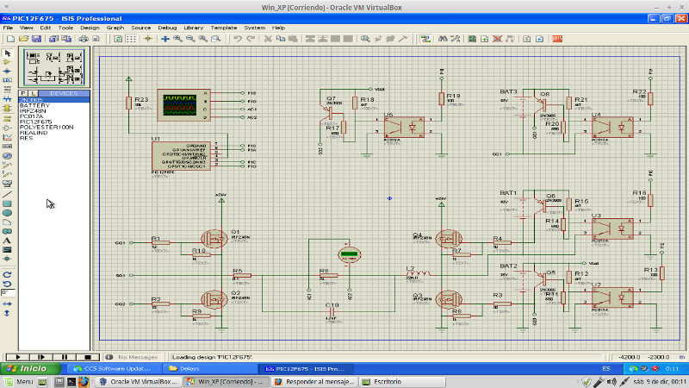
Task: Click the Step simulation button
Action: click(x=41, y=357)
